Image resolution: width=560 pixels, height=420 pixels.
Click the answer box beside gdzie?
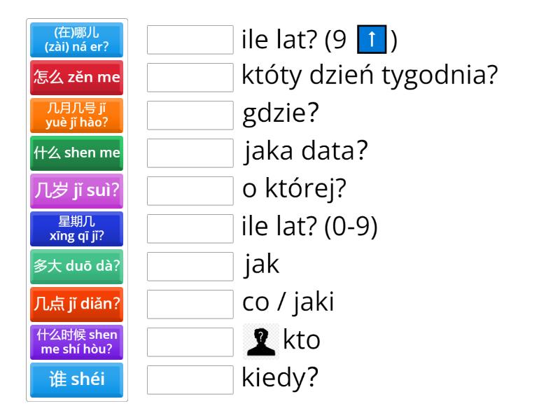190,115
